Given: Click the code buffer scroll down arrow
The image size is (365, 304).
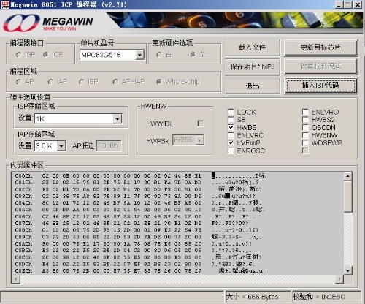Looking at the screenshot, I should click(x=348, y=270).
